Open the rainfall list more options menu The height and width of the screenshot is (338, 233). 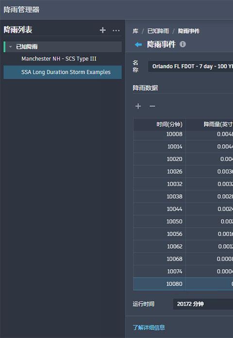tap(116, 31)
